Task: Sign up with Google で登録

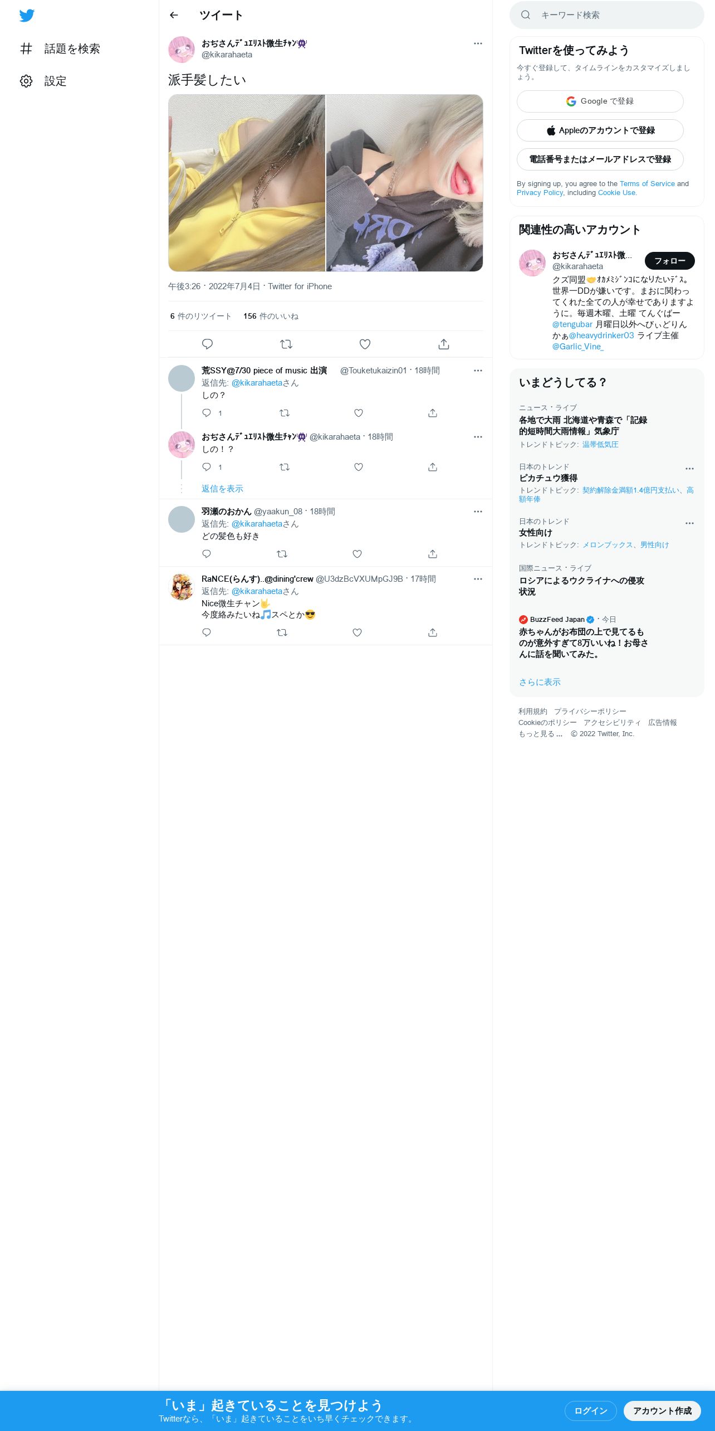Action: pyautogui.click(x=600, y=101)
